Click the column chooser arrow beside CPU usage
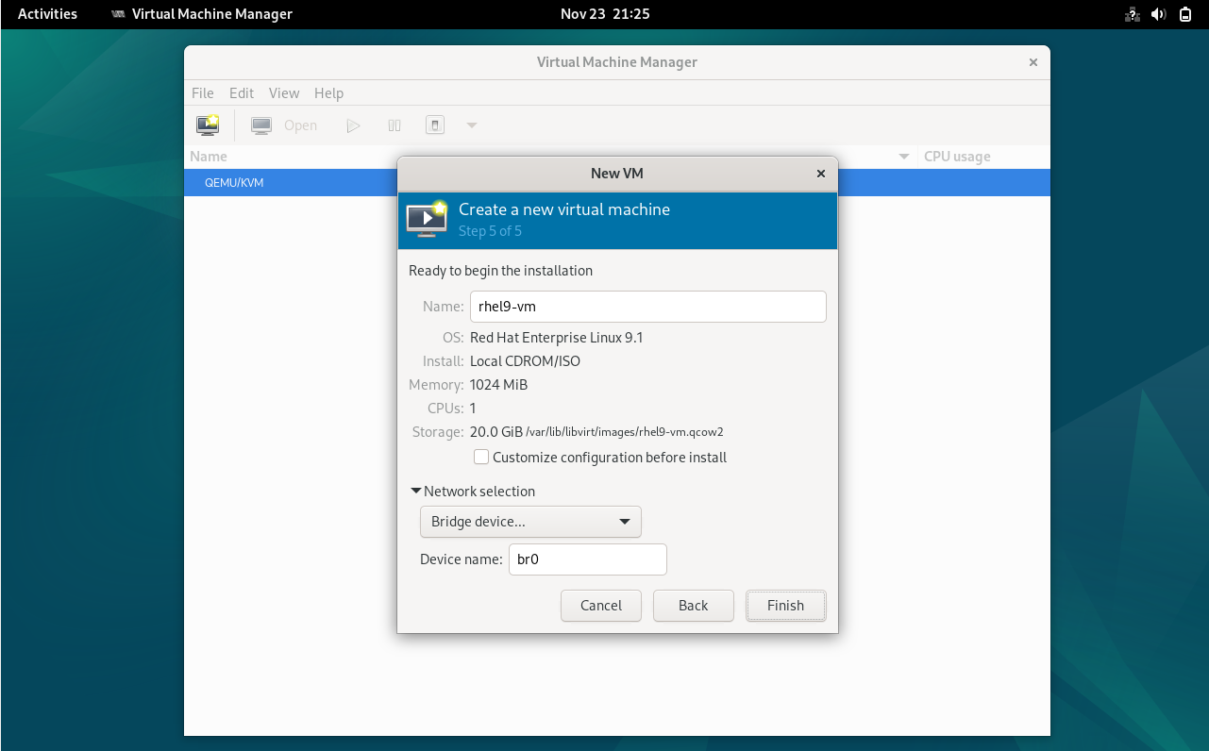This screenshot has height=751, width=1209. [904, 157]
